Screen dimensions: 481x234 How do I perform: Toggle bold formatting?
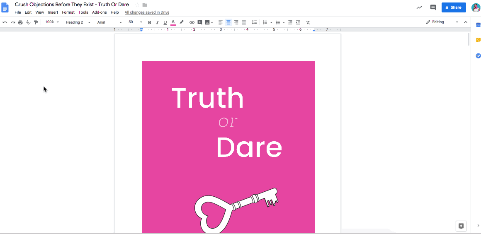click(150, 22)
